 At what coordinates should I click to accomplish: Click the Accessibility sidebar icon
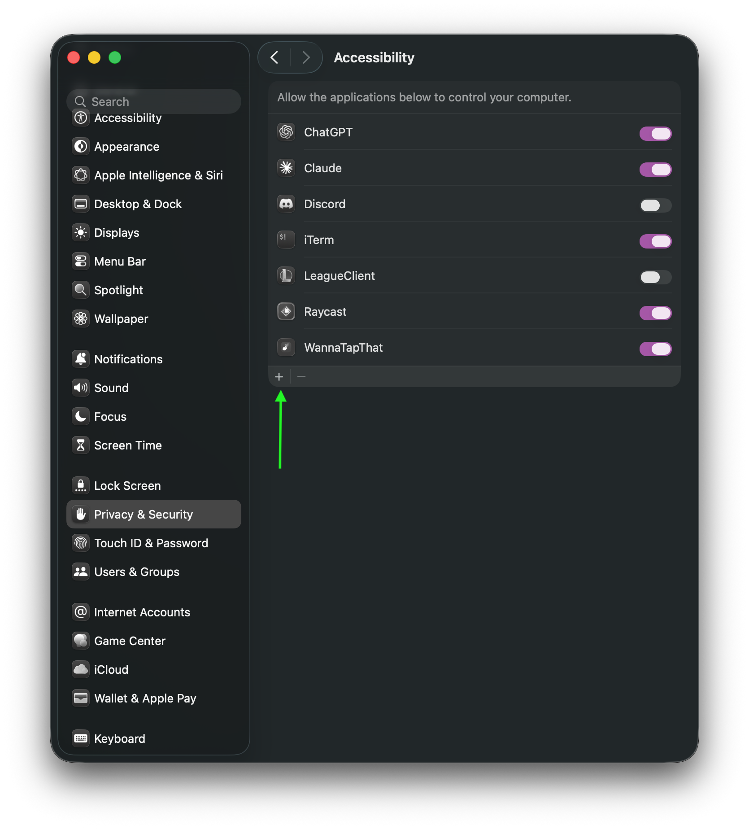[x=81, y=118]
